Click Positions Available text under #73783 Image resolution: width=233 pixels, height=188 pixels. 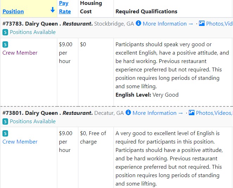pyautogui.click(x=33, y=32)
